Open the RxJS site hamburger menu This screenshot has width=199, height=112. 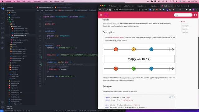tap(101, 15)
